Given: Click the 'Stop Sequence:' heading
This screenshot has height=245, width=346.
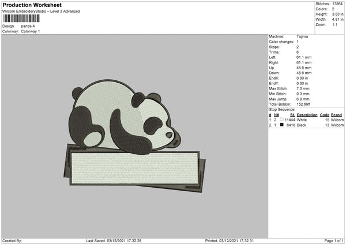Looking at the screenshot, I should (x=282, y=110).
